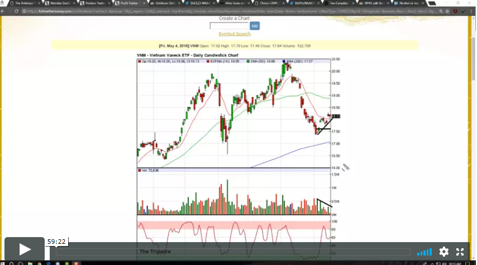Click the SMA (200) blue legend swatch

[284, 61]
